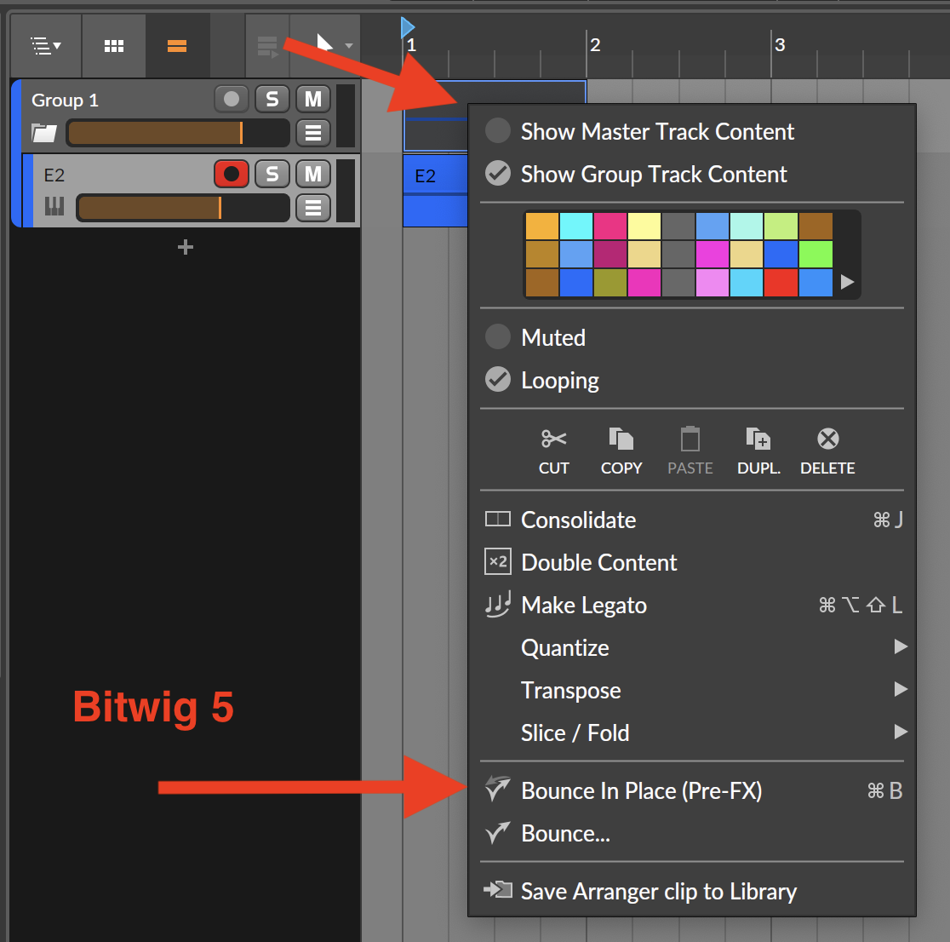Open the Group 1 track menu icon
950x942 pixels.
coord(313,133)
